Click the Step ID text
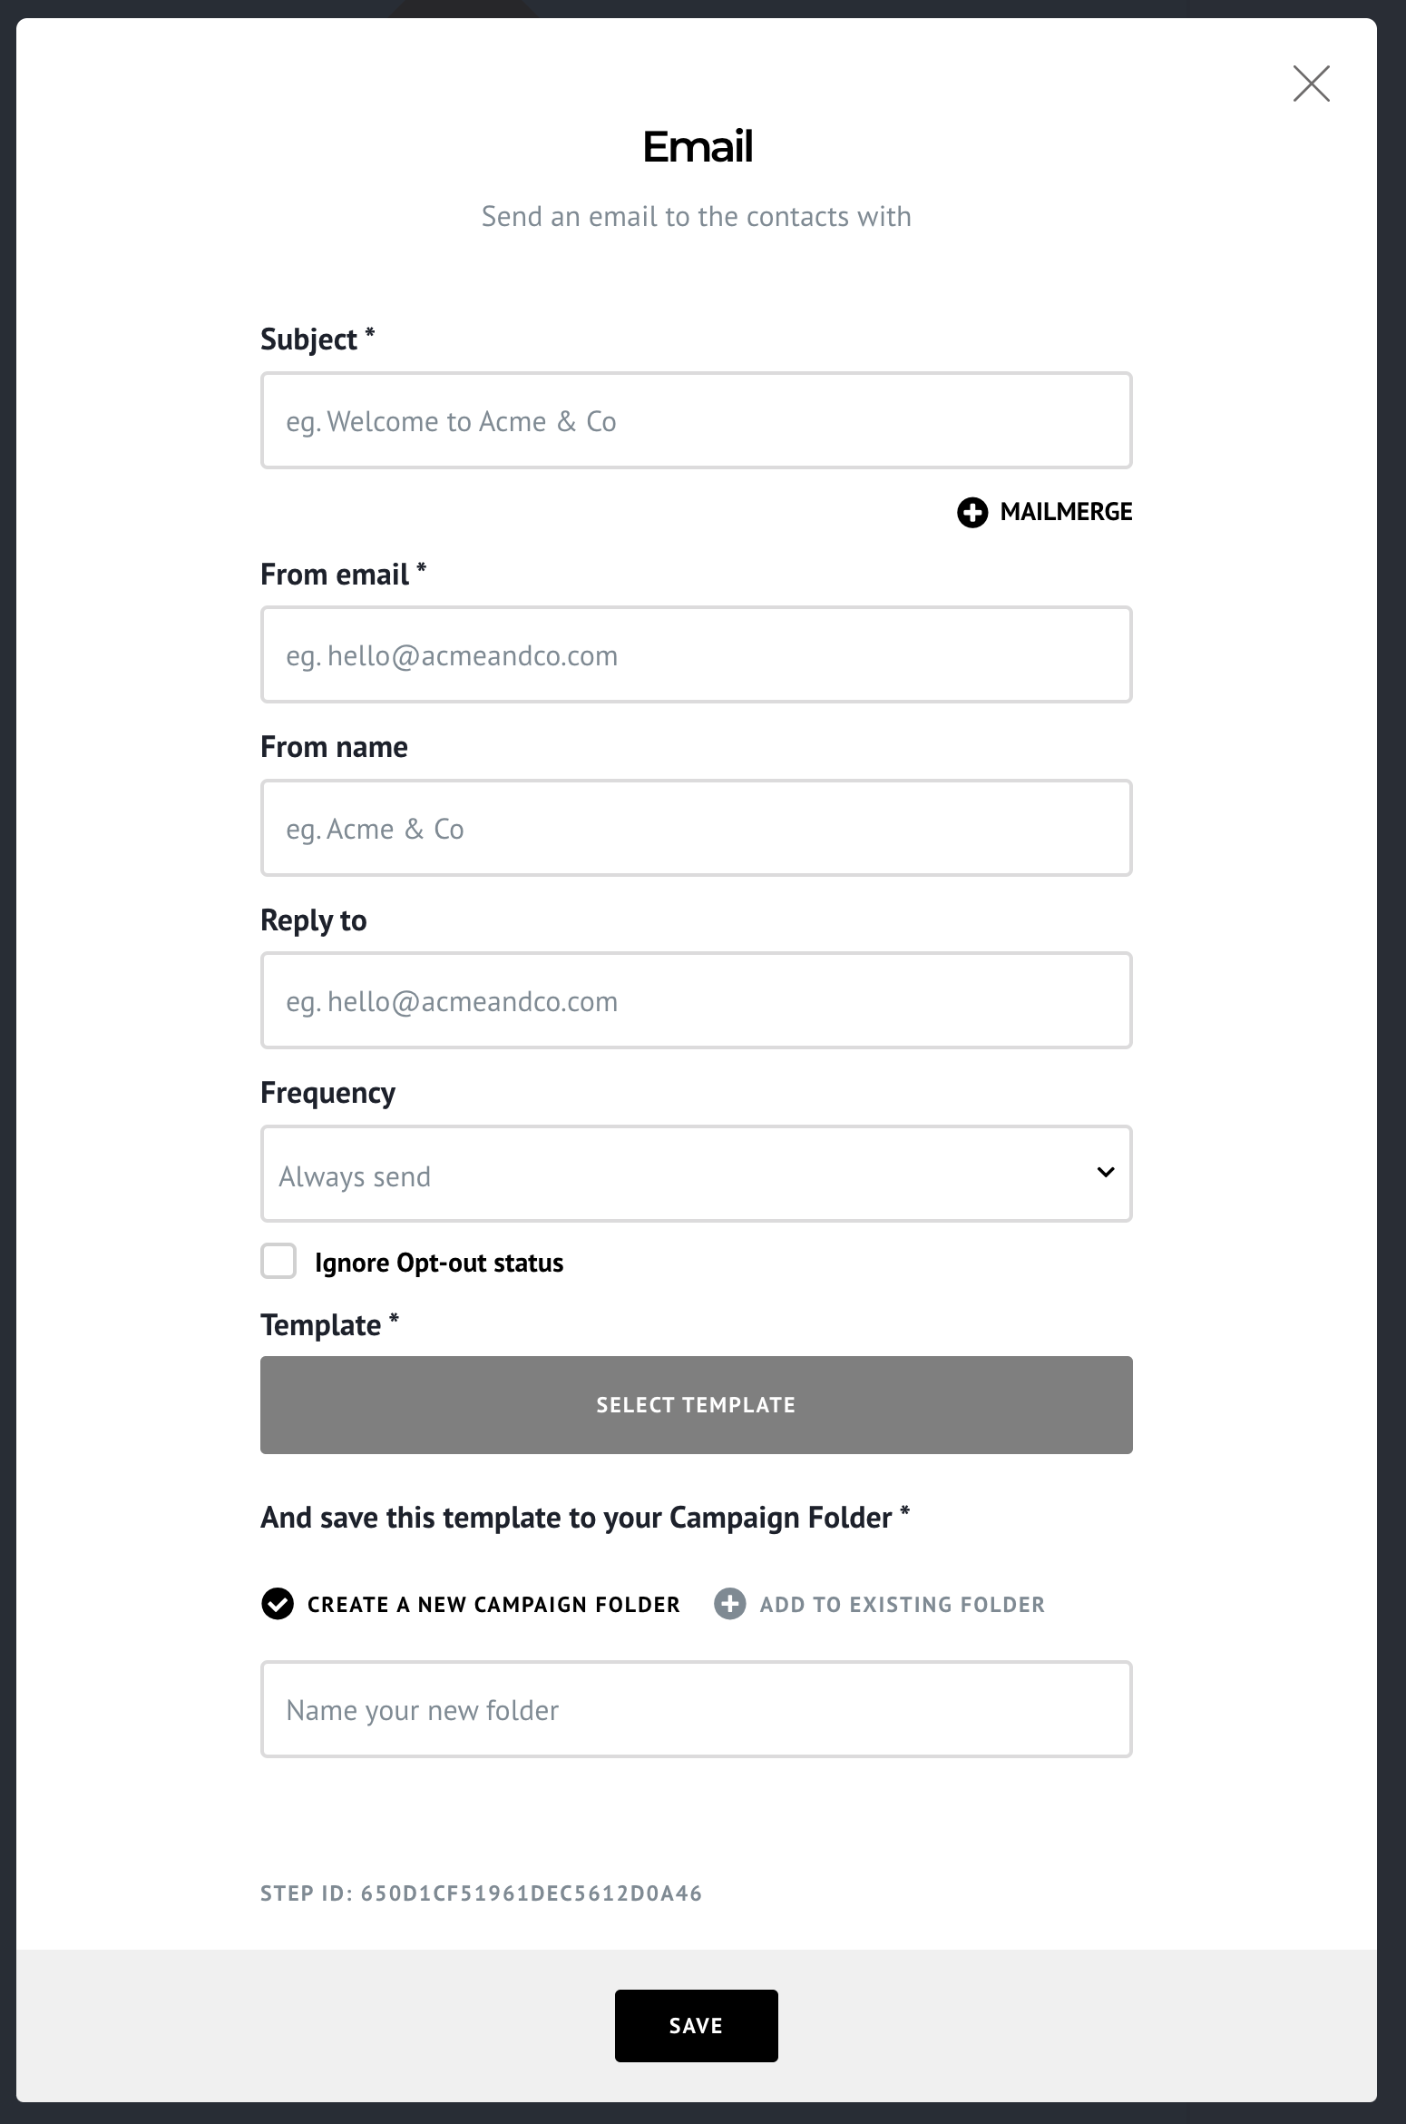This screenshot has width=1406, height=2124. 482,1893
